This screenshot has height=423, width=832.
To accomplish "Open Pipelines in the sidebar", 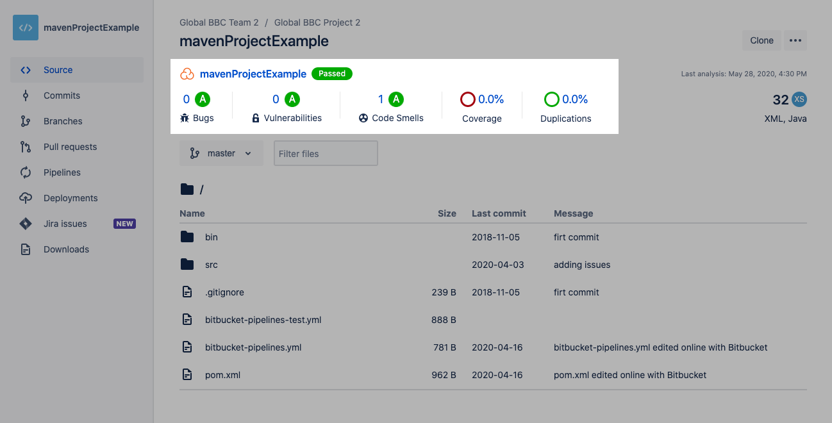I will click(77, 172).
